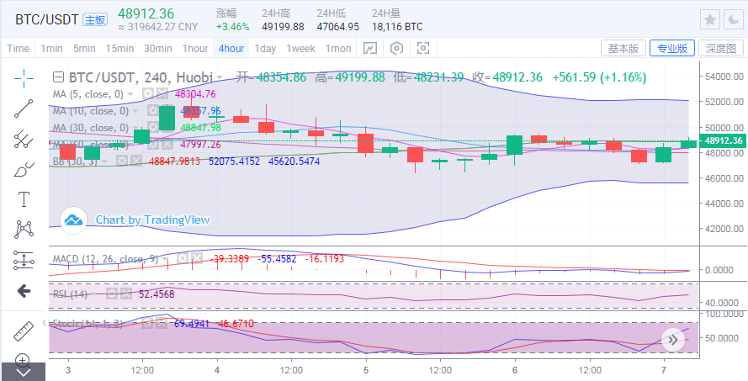748x381 pixels.
Task: Select the zoom in magnifier tool
Action: pos(24,359)
